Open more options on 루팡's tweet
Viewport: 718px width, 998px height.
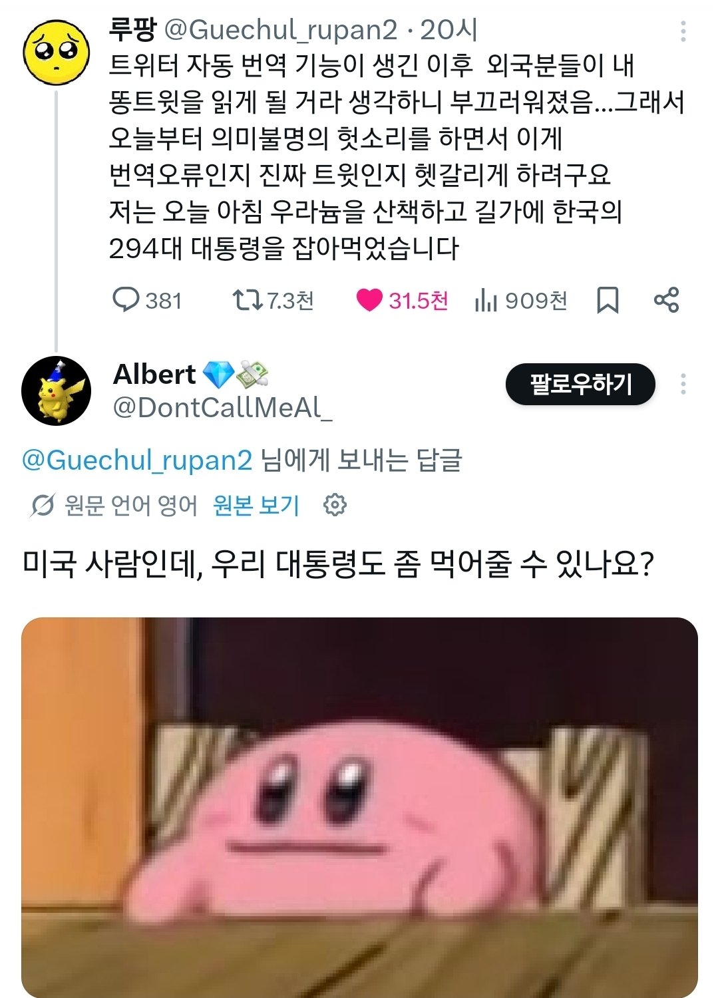coord(683,31)
